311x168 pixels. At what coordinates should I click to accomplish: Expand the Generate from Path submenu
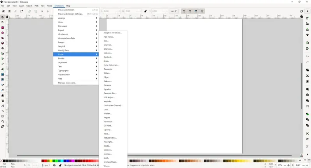tap(76, 38)
